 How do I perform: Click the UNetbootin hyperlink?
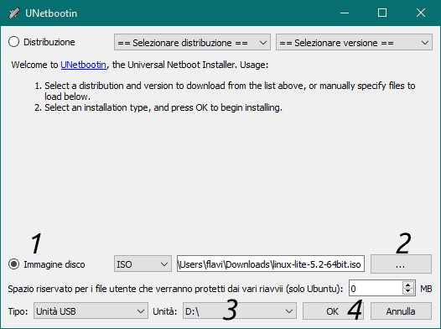click(84, 65)
